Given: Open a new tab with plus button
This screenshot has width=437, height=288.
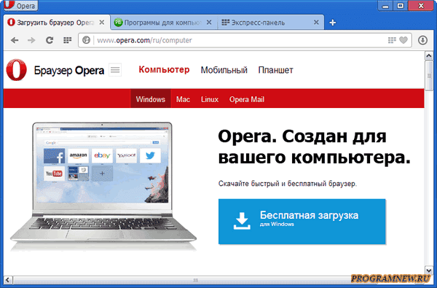Looking at the screenshot, I should click(333, 23).
